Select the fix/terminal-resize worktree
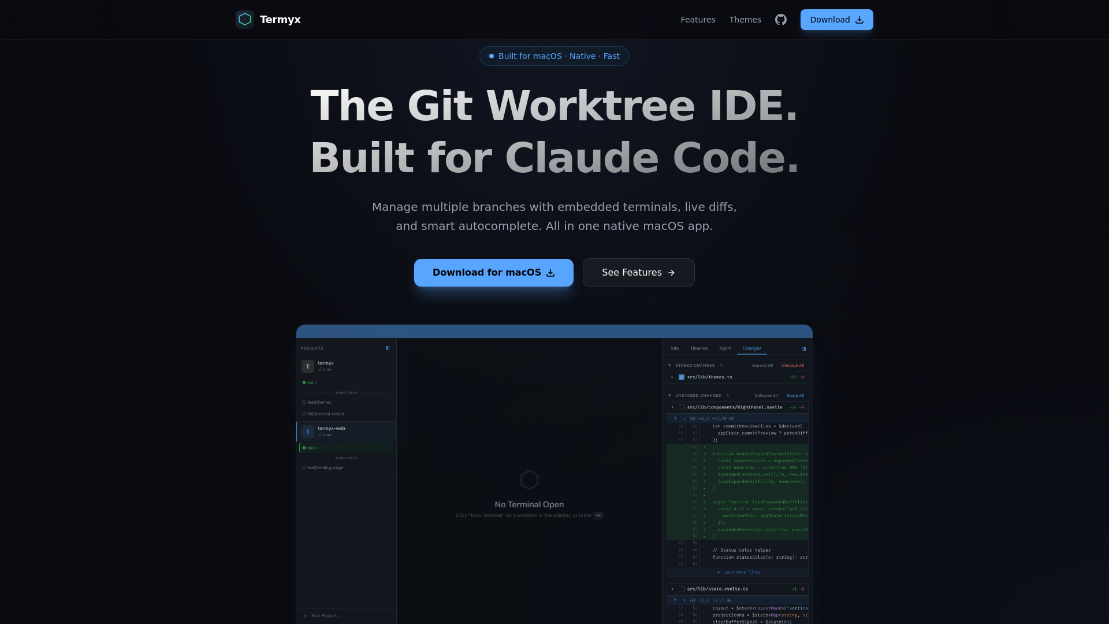The height and width of the screenshot is (624, 1109). point(347,414)
